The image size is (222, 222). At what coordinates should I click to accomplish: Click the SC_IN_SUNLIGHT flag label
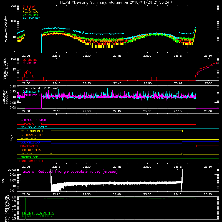pyautogui.click(x=32, y=131)
